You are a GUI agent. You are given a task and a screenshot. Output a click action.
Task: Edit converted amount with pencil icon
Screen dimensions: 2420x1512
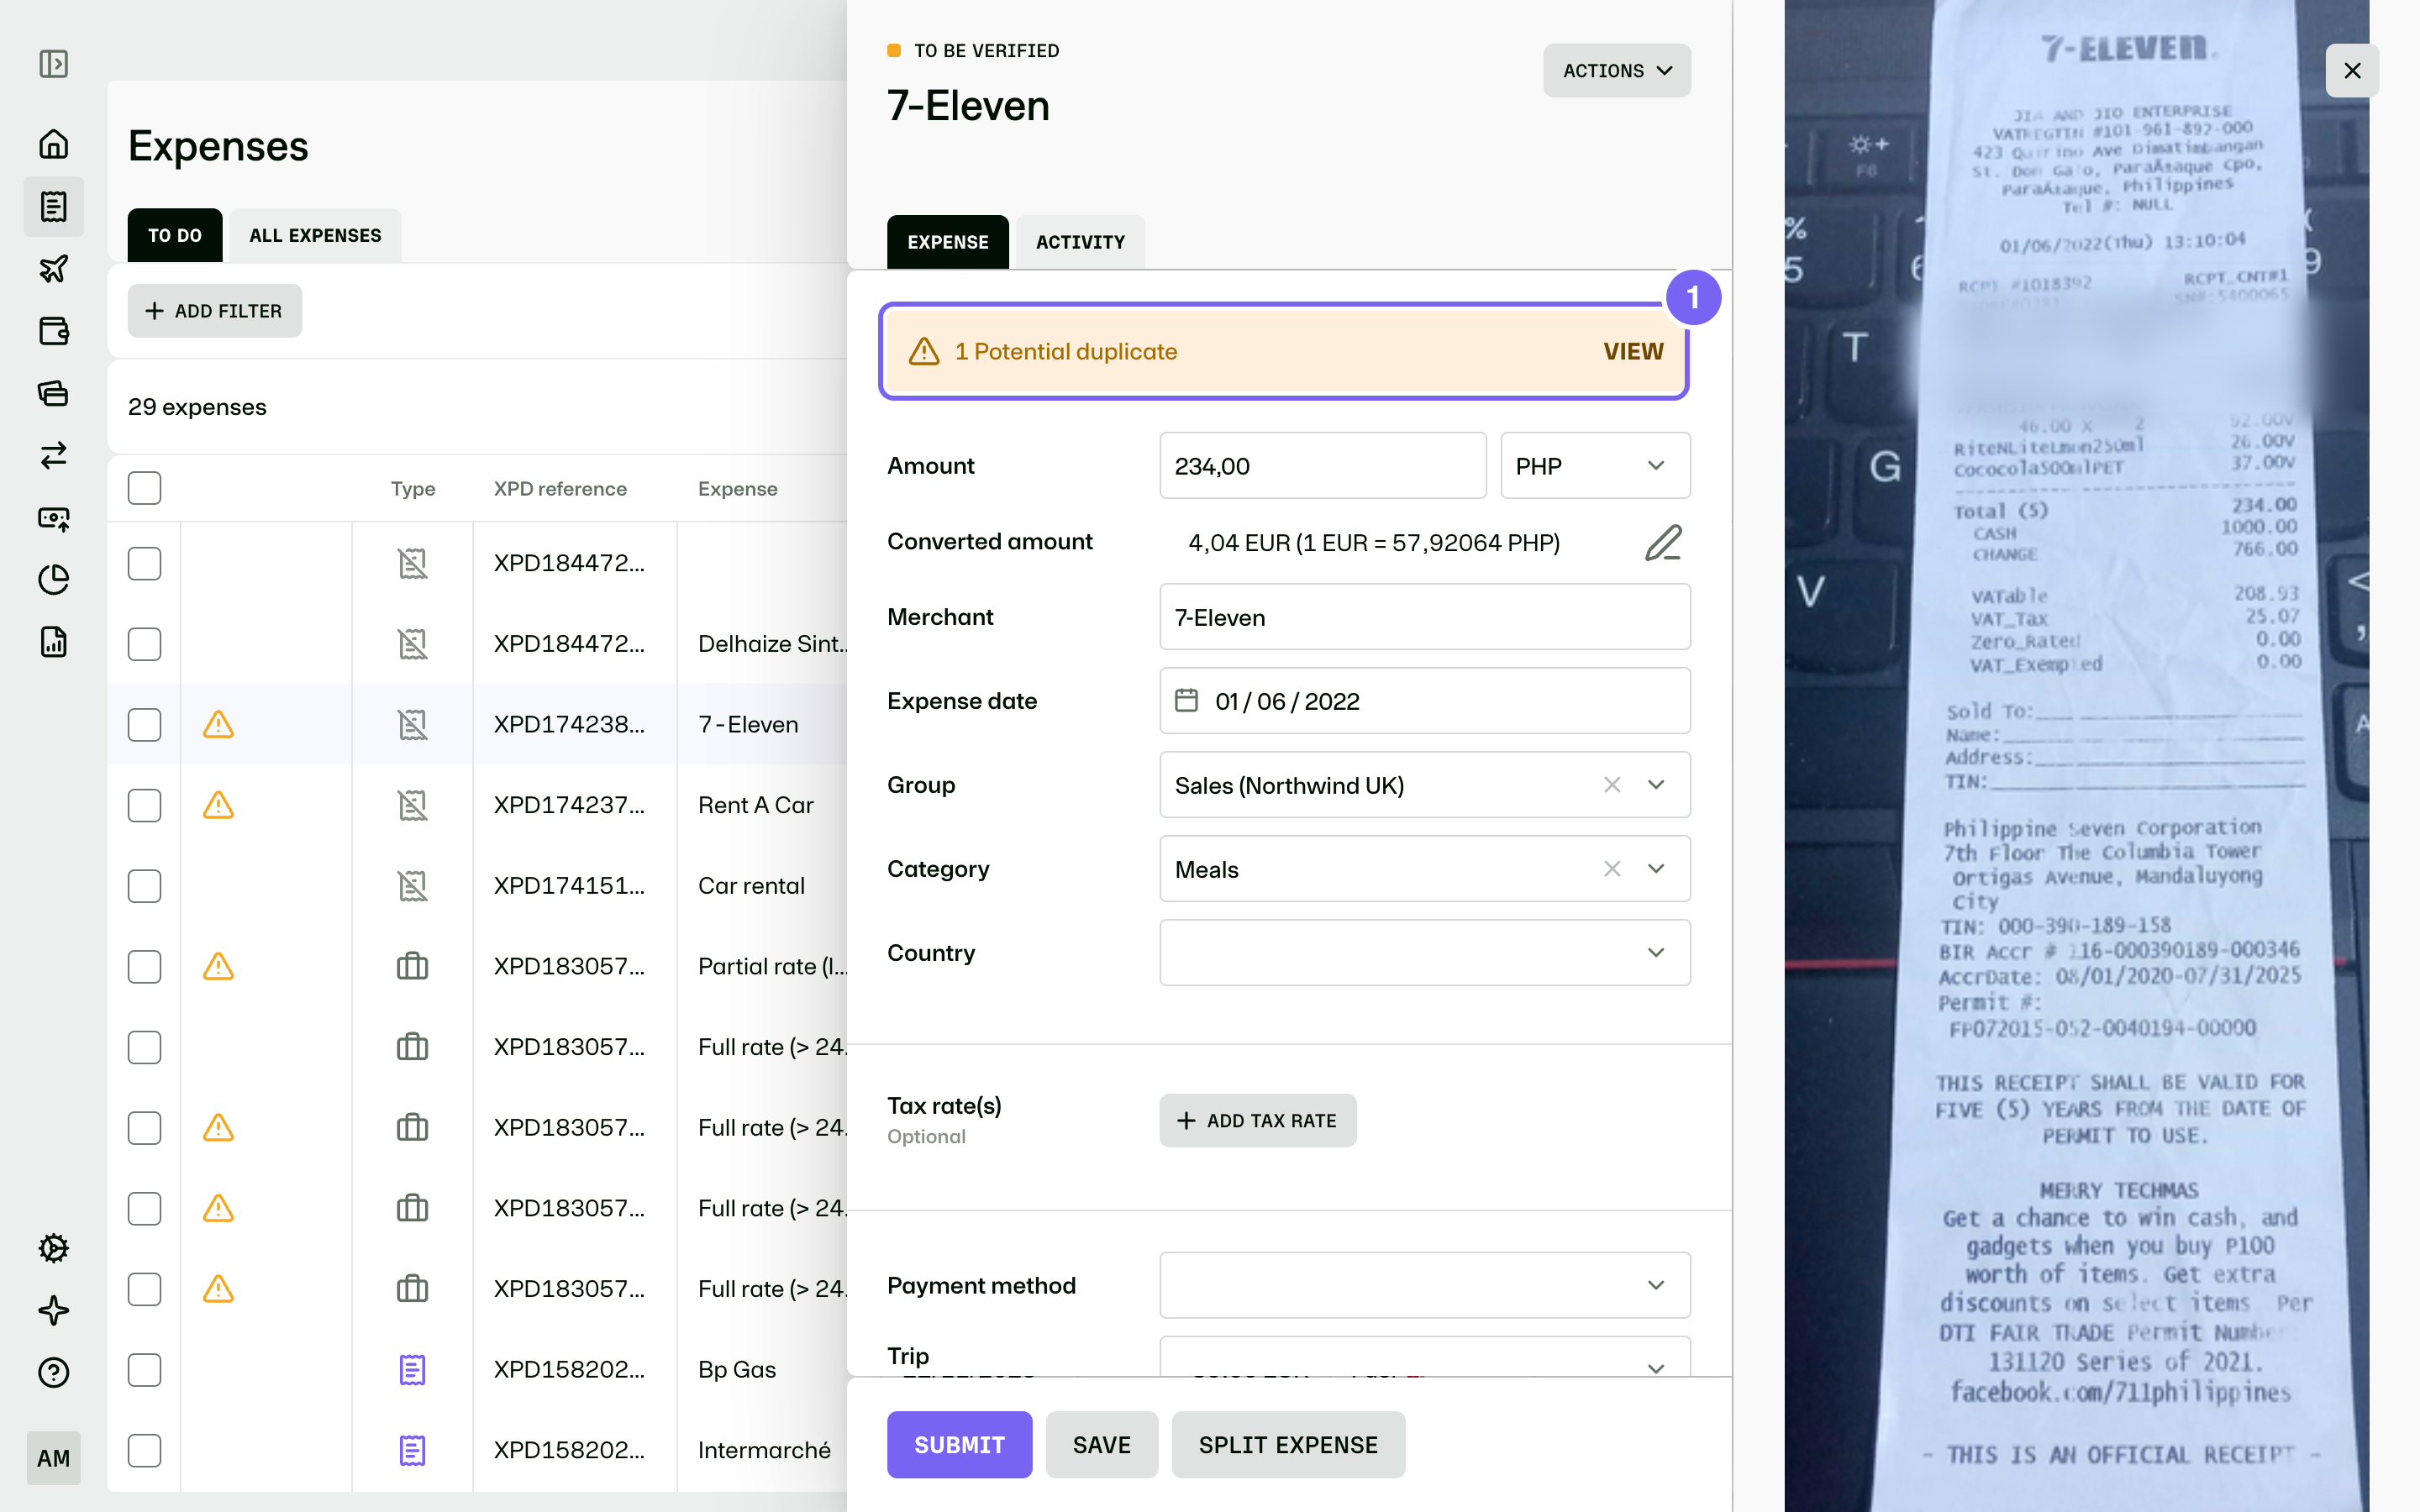pos(1664,542)
